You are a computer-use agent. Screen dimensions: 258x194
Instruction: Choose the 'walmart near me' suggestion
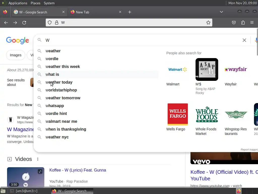point(96,122)
